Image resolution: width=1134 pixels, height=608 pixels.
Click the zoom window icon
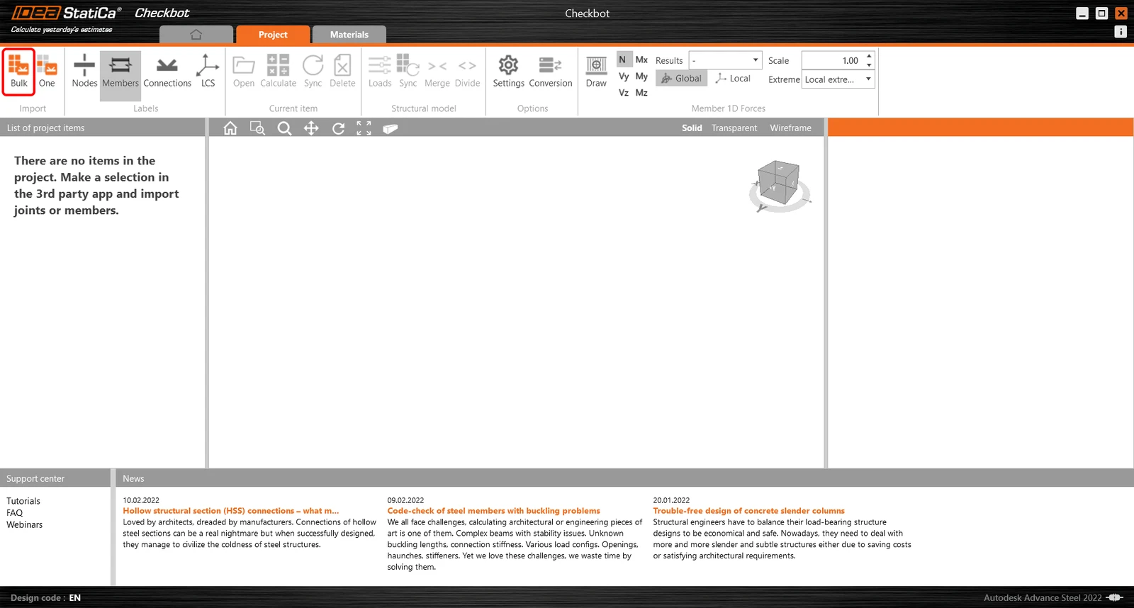tap(257, 128)
